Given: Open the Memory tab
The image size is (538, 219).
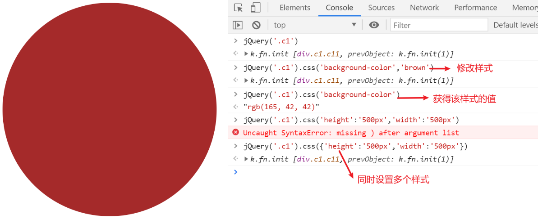Looking at the screenshot, I should (x=525, y=8).
